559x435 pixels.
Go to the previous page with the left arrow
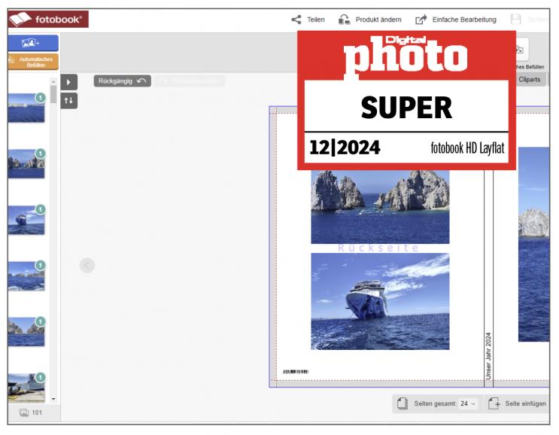[x=87, y=265]
